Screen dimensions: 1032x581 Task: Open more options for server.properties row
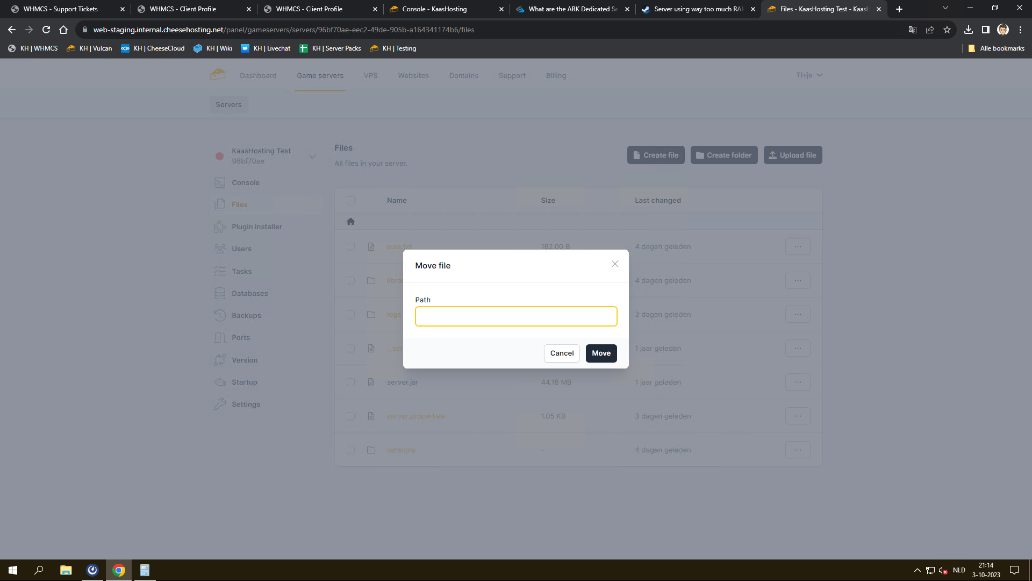point(798,416)
